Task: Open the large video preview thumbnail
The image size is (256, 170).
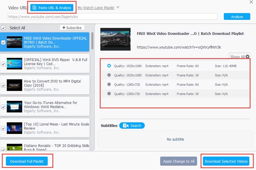Action: 115,39
